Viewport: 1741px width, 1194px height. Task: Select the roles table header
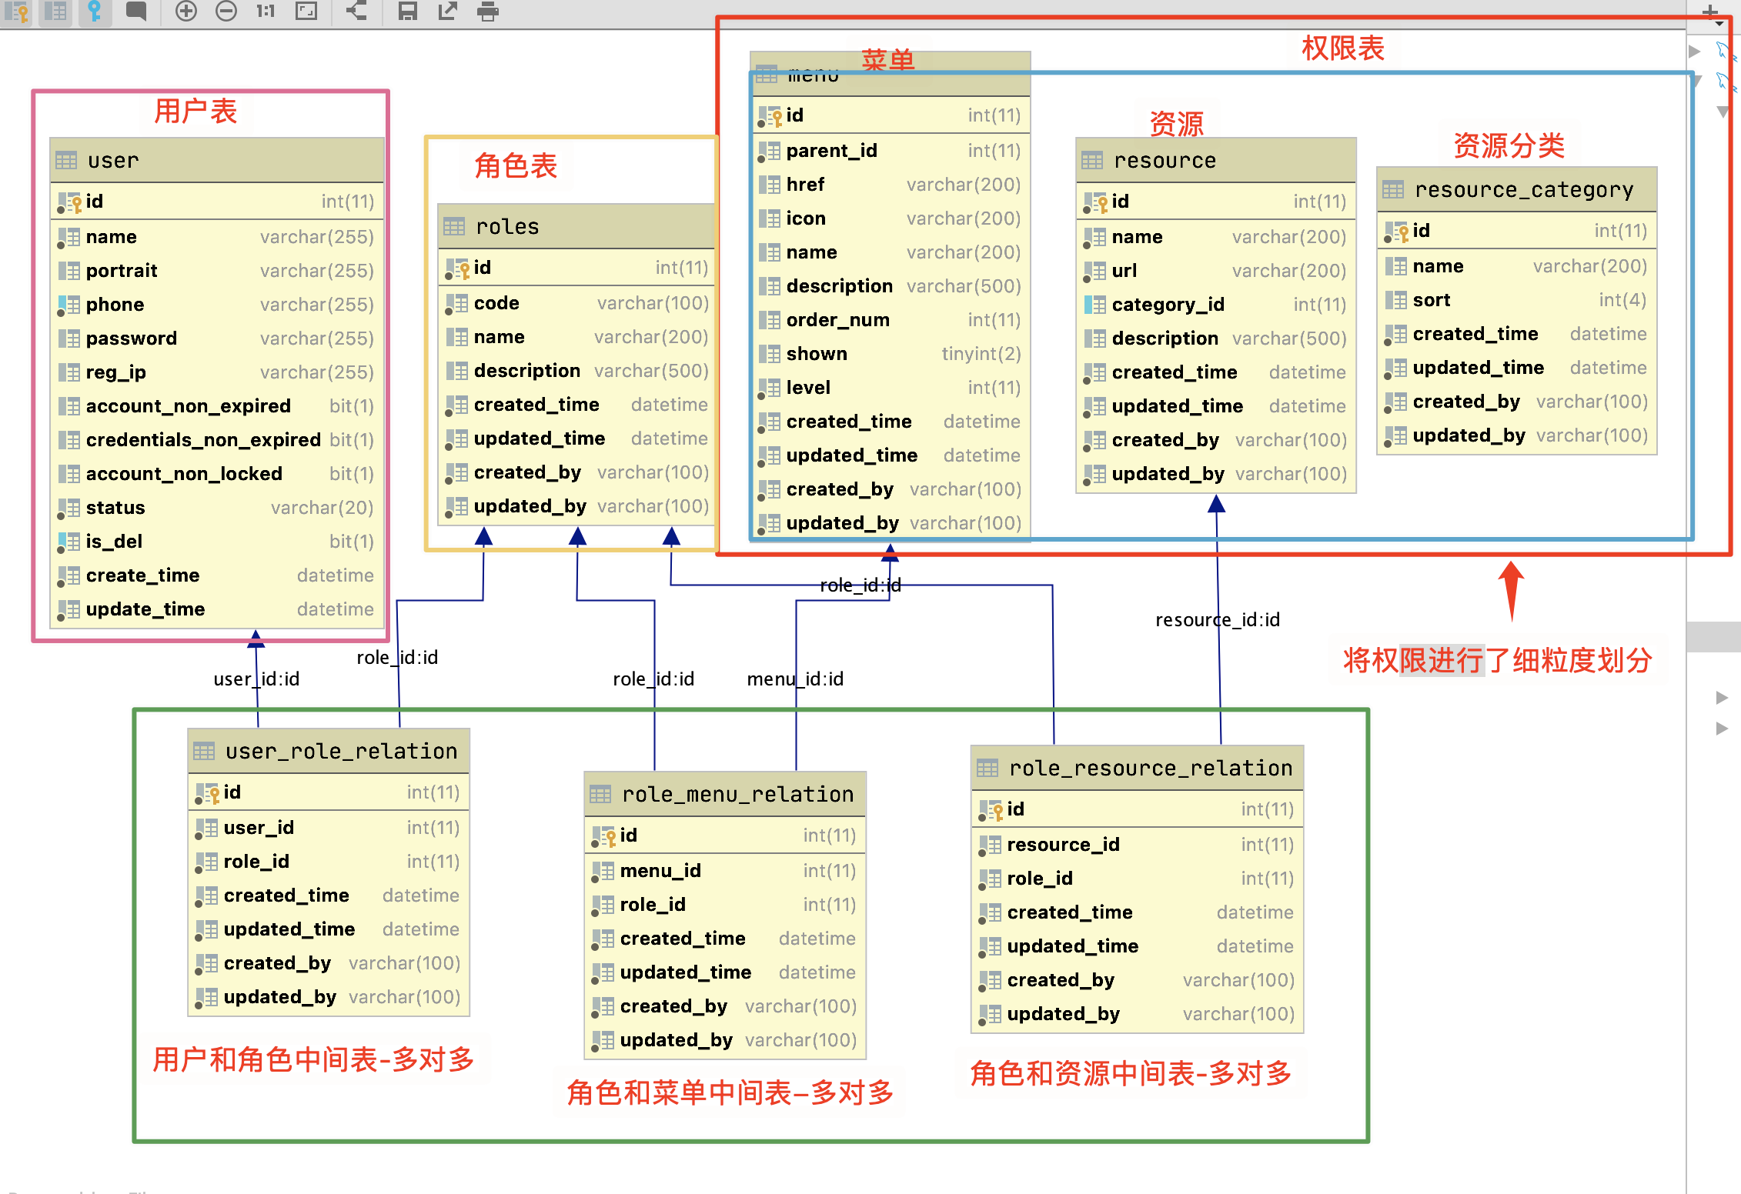(x=576, y=226)
